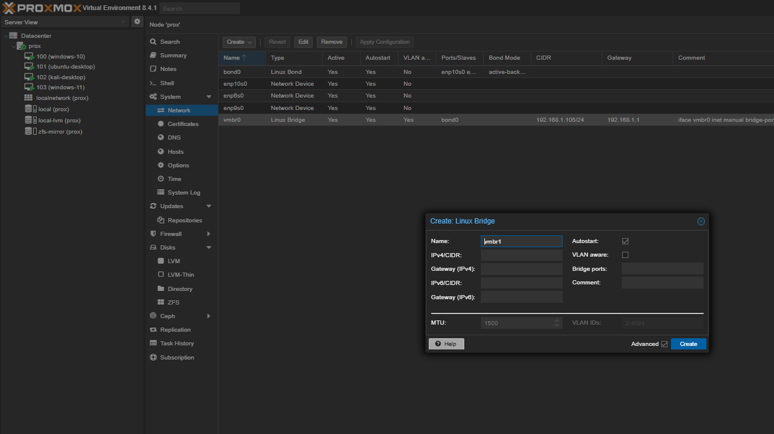The image size is (774, 434).
Task: Expand the Firewall menu section
Action: click(x=208, y=234)
